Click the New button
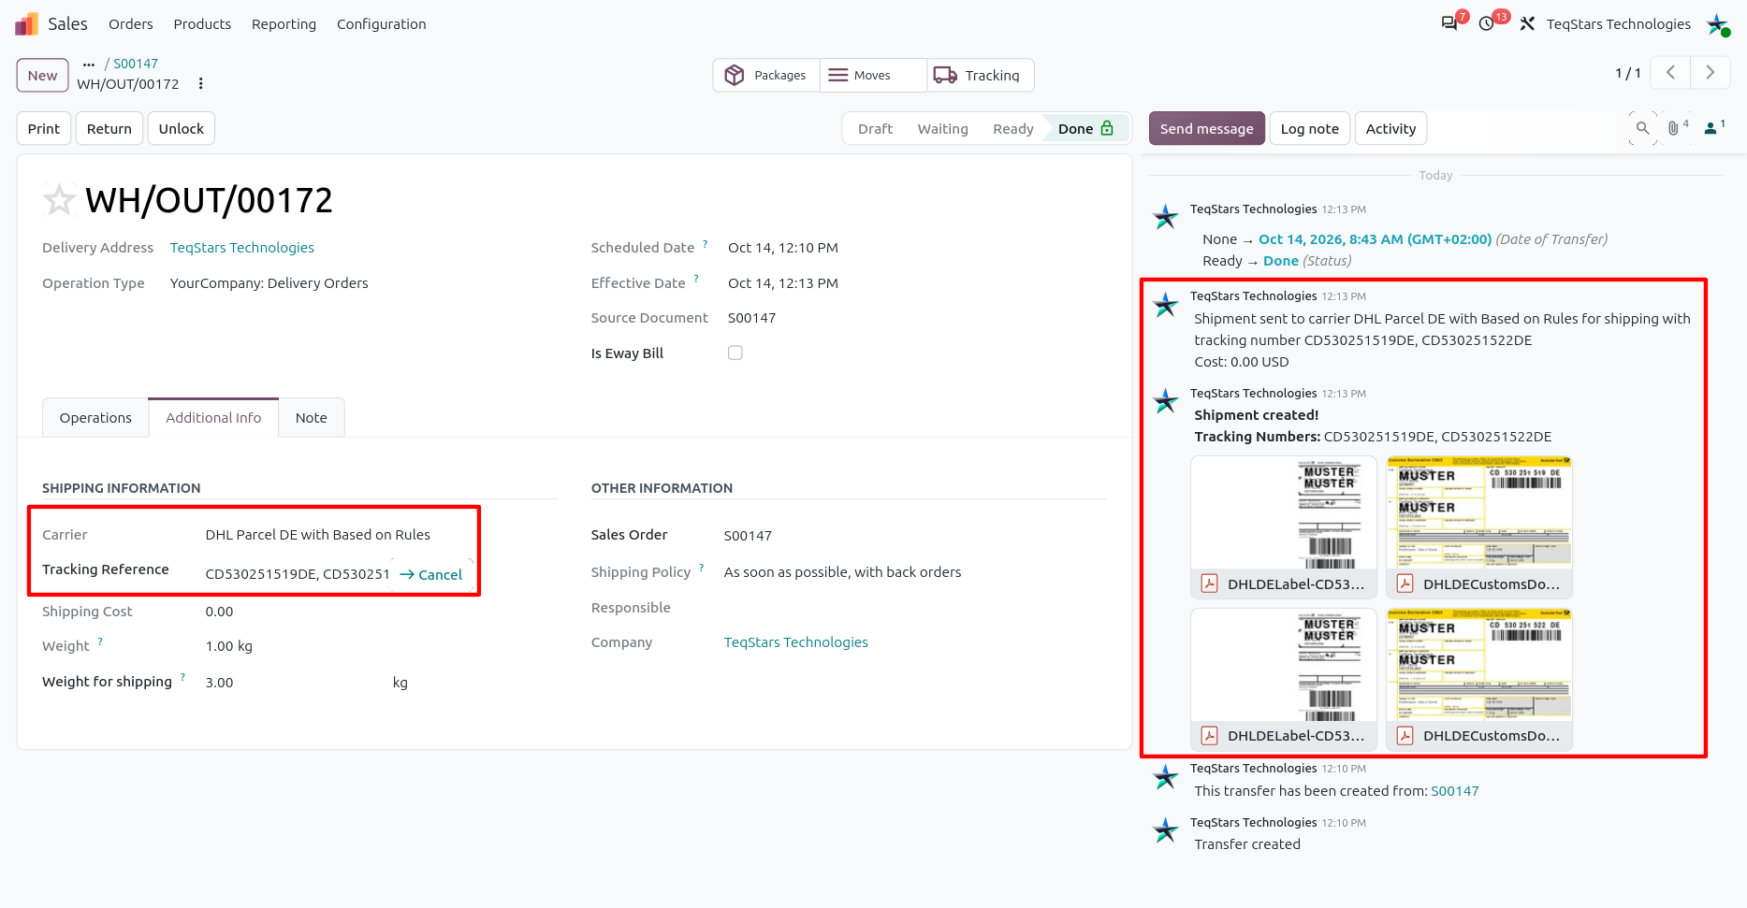Viewport: 1747px width, 908px height. coord(42,76)
